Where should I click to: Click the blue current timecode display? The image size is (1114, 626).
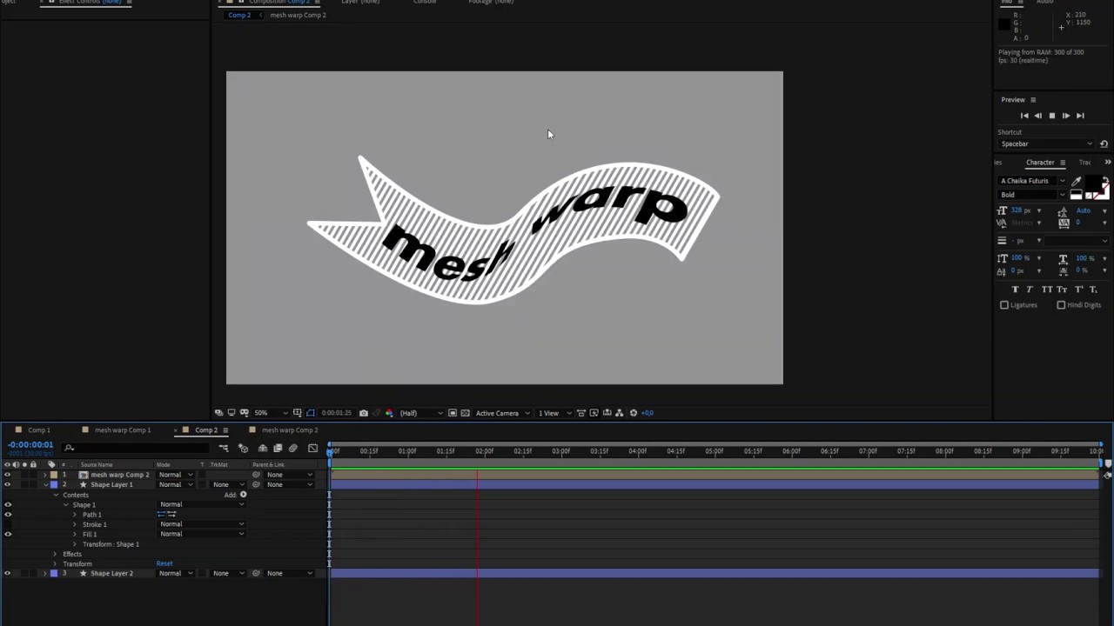click(30, 445)
